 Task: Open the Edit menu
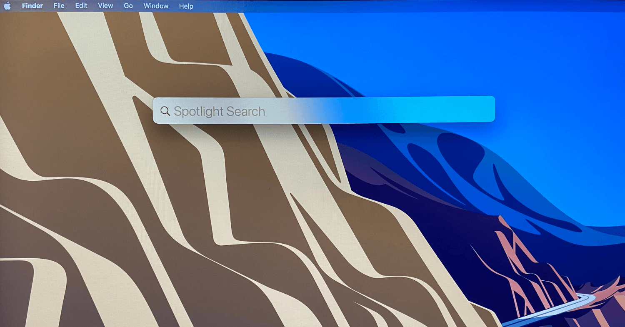pos(81,6)
